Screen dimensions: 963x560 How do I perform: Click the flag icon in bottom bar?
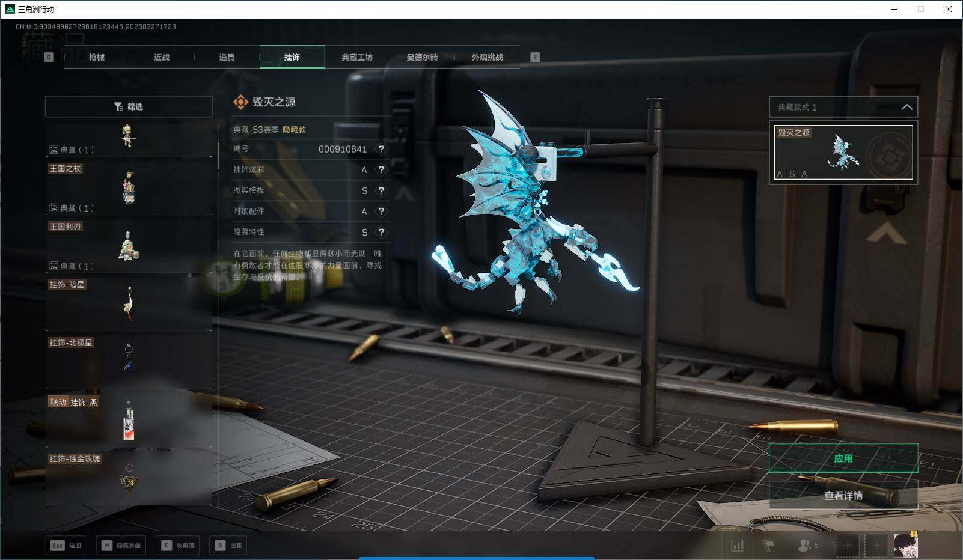coord(768,546)
